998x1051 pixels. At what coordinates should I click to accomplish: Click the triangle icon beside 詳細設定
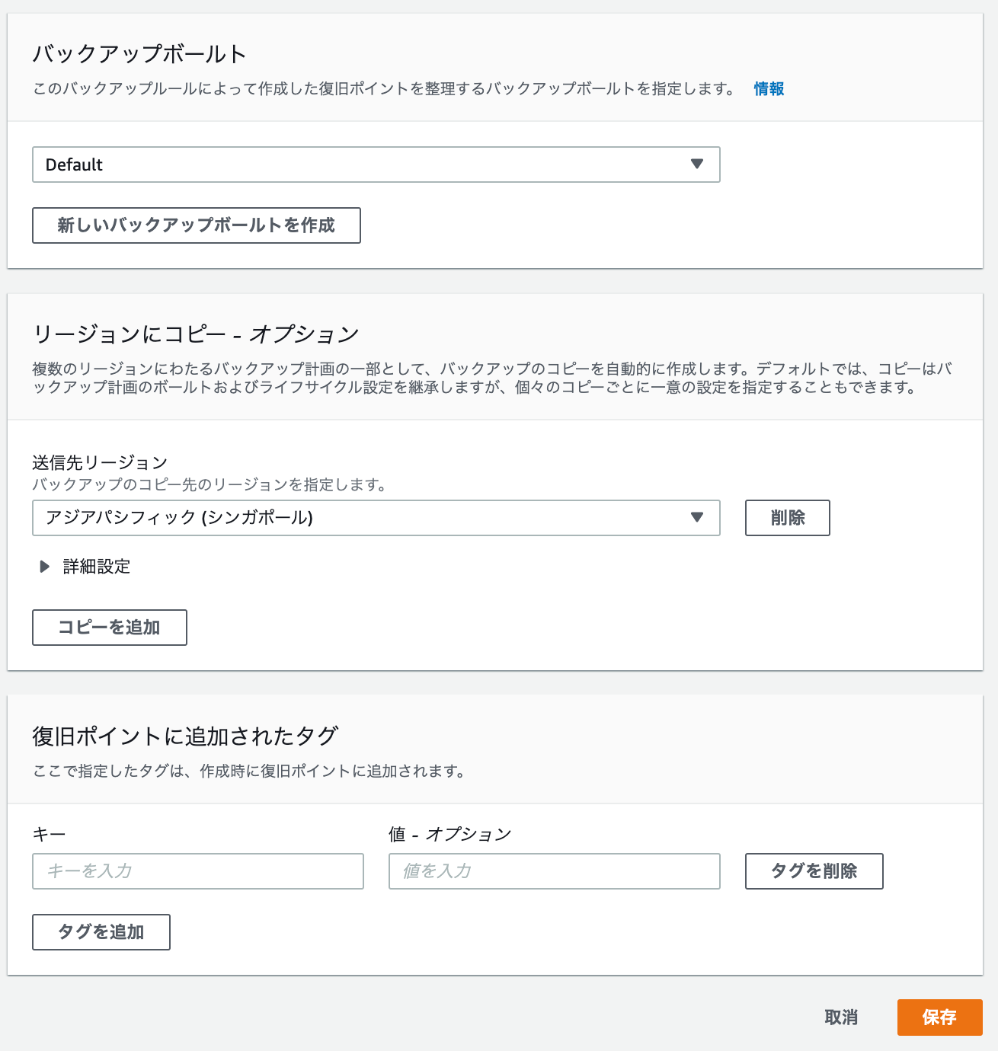[x=44, y=567]
